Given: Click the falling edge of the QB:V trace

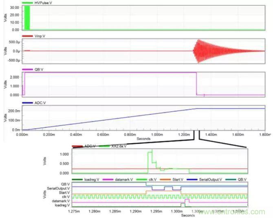Looking at the screenshot, I should (196, 84).
